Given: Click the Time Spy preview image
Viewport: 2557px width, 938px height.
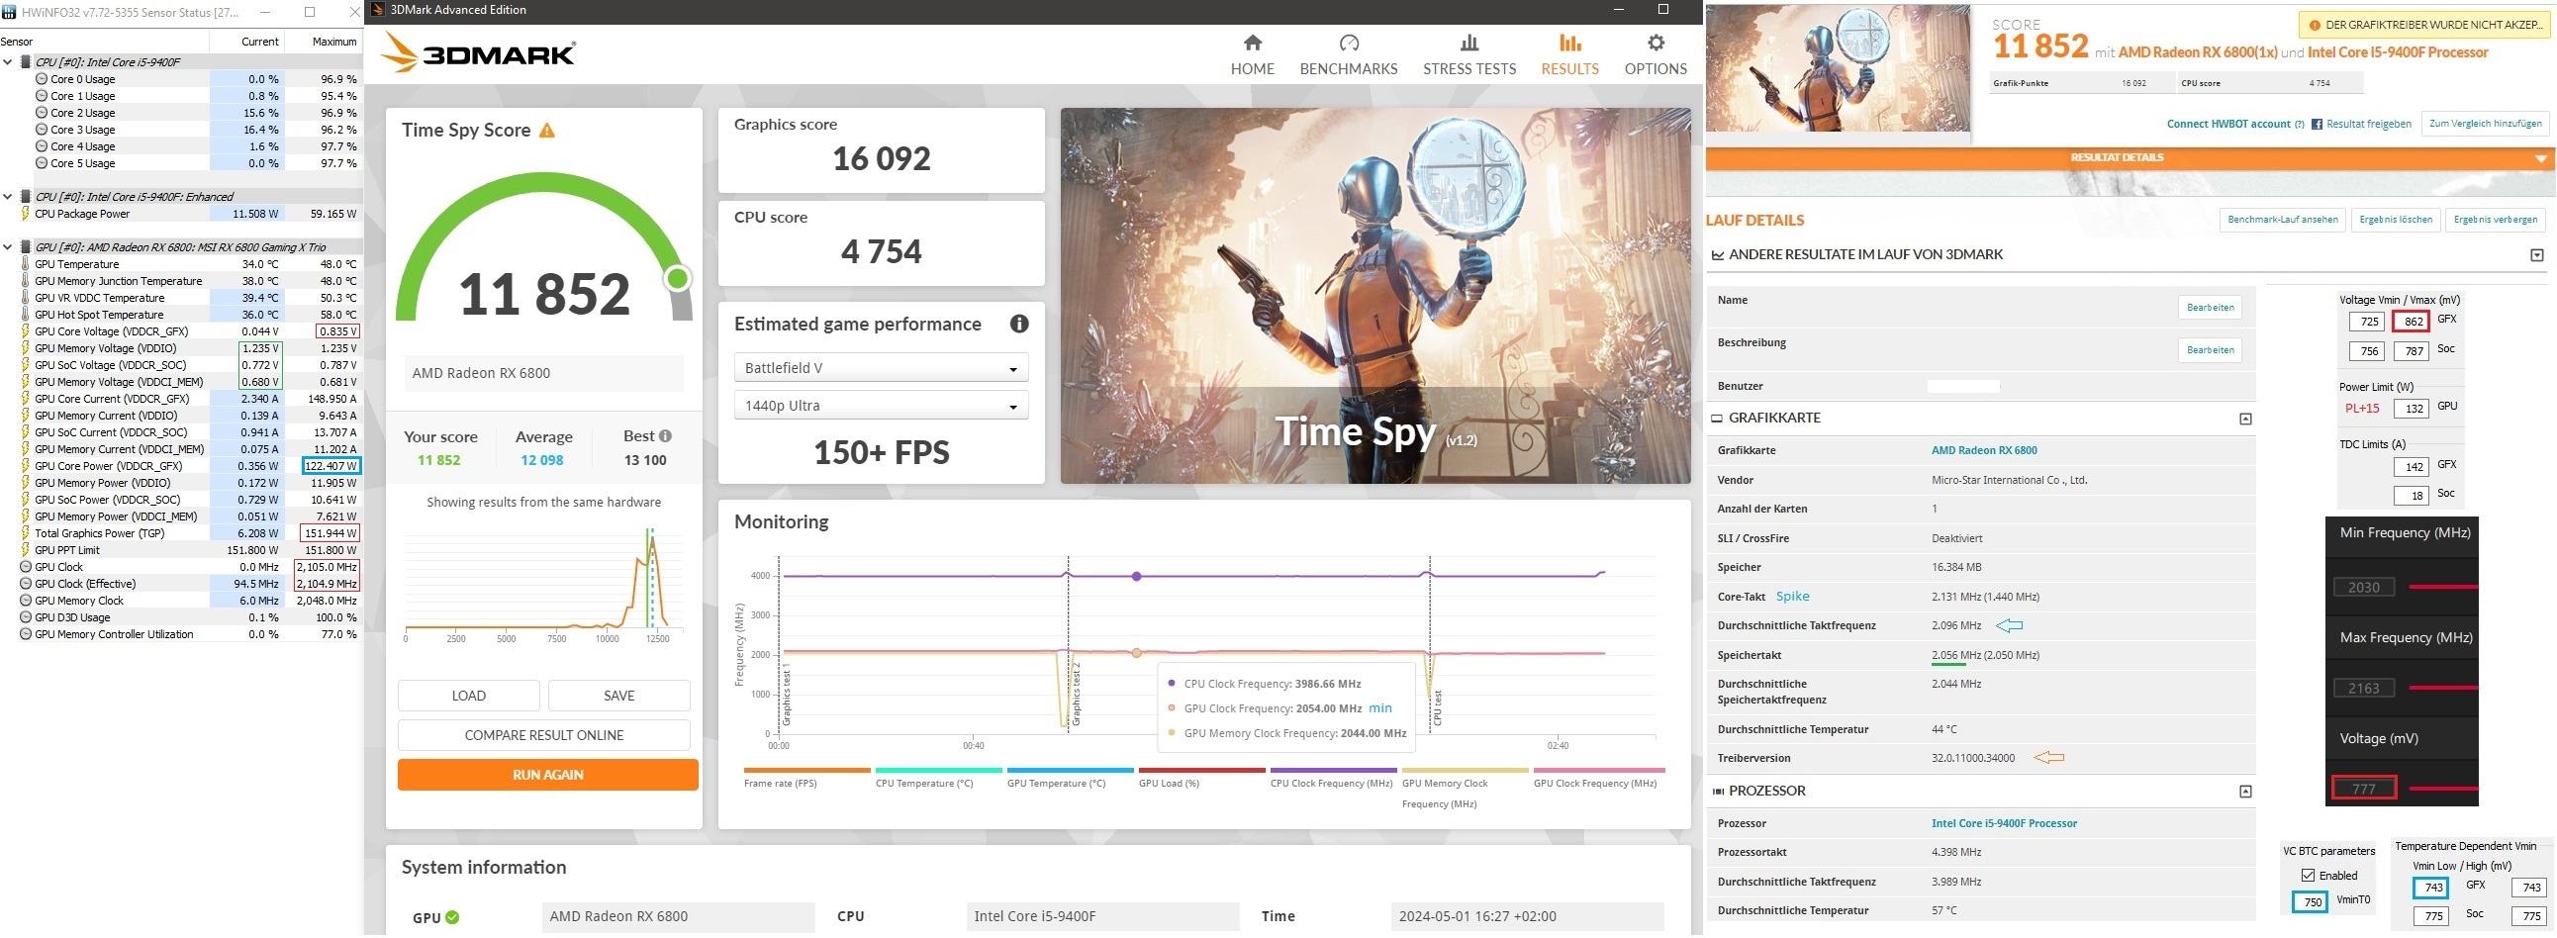Looking at the screenshot, I should 1374,296.
